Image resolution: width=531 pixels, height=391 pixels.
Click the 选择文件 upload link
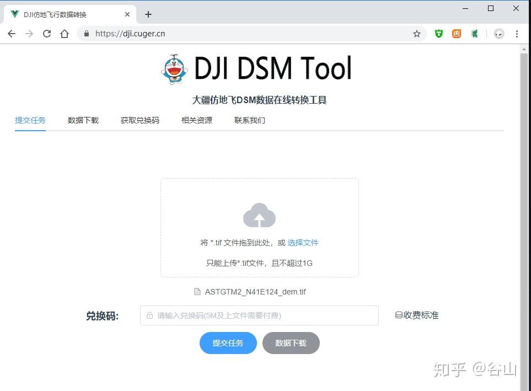[x=303, y=243]
